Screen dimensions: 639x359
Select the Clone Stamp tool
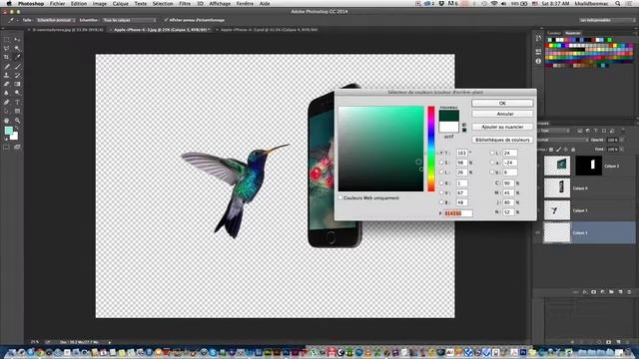[x=7, y=76]
